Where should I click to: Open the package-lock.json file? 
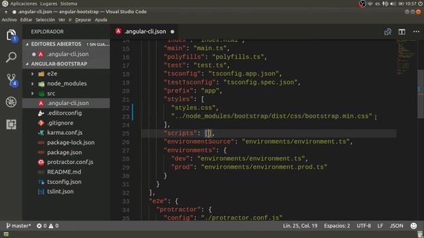click(x=66, y=143)
